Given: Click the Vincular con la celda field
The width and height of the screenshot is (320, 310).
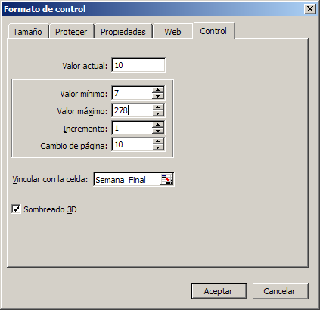Looking at the screenshot, I should tap(128, 180).
